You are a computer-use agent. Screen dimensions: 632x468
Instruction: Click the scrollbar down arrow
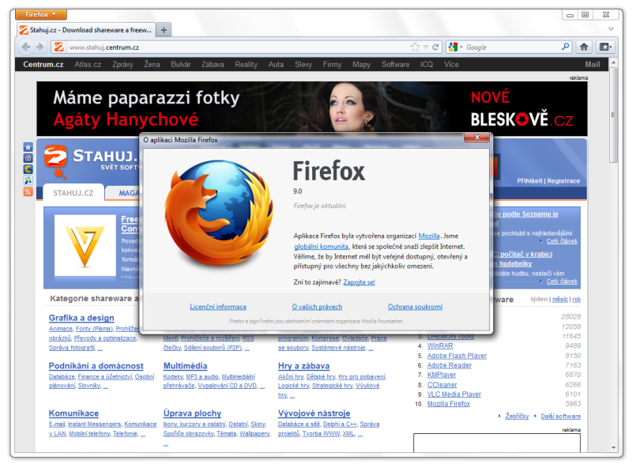614,447
